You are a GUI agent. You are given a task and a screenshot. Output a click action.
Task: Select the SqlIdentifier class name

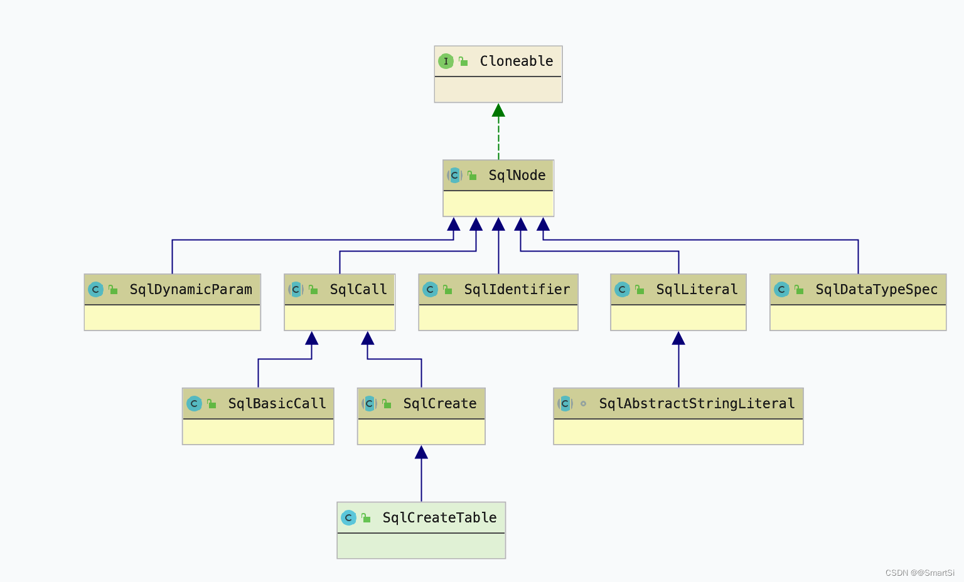click(x=517, y=290)
